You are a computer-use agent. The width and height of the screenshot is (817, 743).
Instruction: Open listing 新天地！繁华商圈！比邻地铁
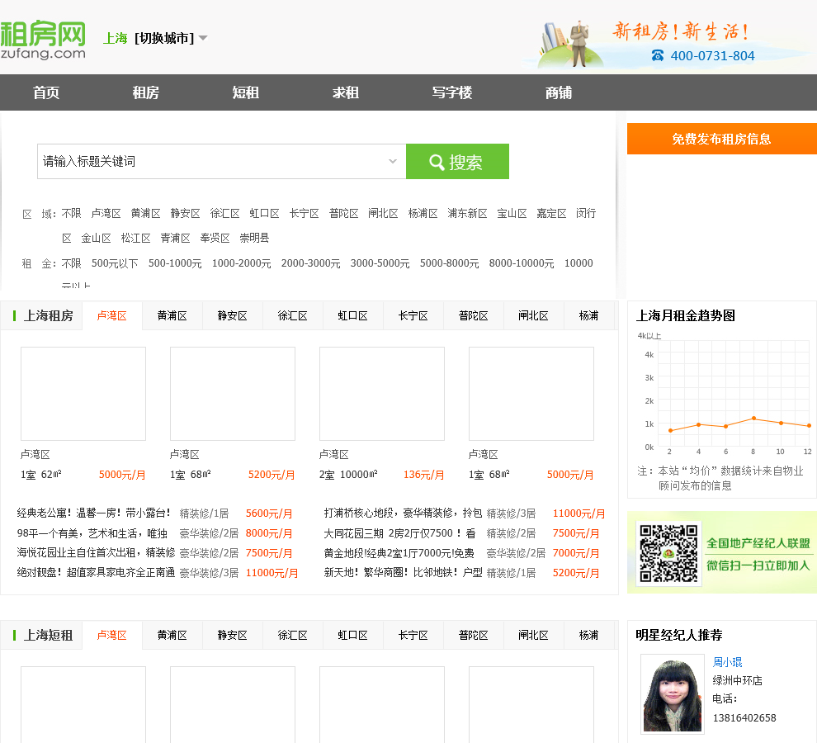[x=403, y=572]
